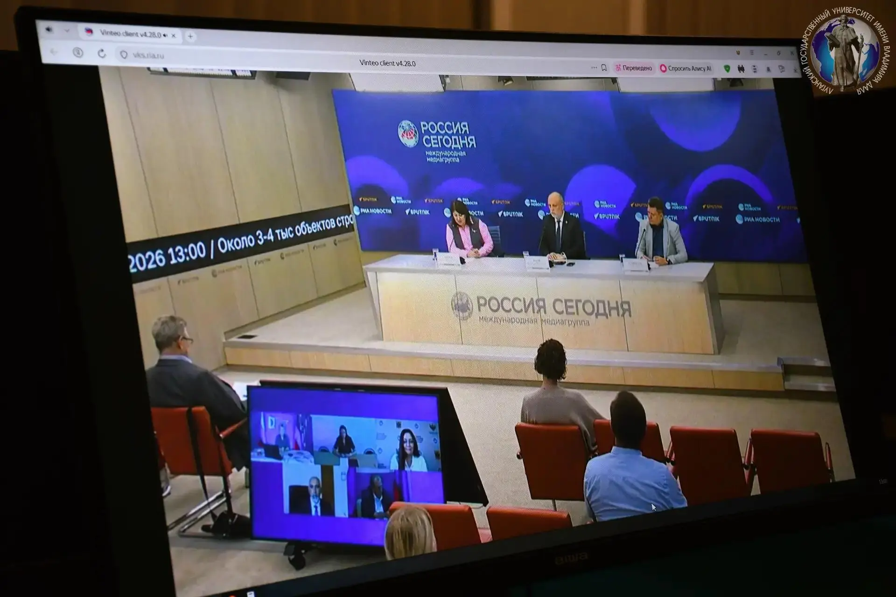Mute browser sound via the tab-strip speaker icon
This screenshot has height=597, width=896.
[49, 30]
